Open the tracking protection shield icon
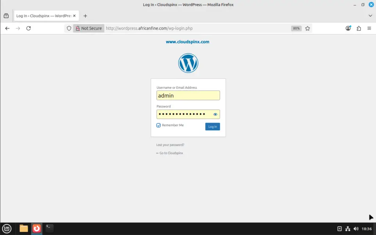Viewport: 376px width, 235px height. 69,28
